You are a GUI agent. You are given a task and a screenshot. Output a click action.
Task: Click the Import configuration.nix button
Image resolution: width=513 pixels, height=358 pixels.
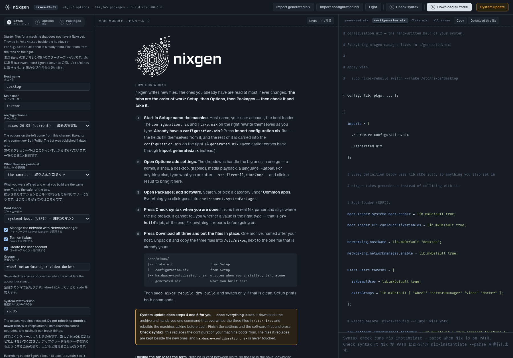point(339,7)
